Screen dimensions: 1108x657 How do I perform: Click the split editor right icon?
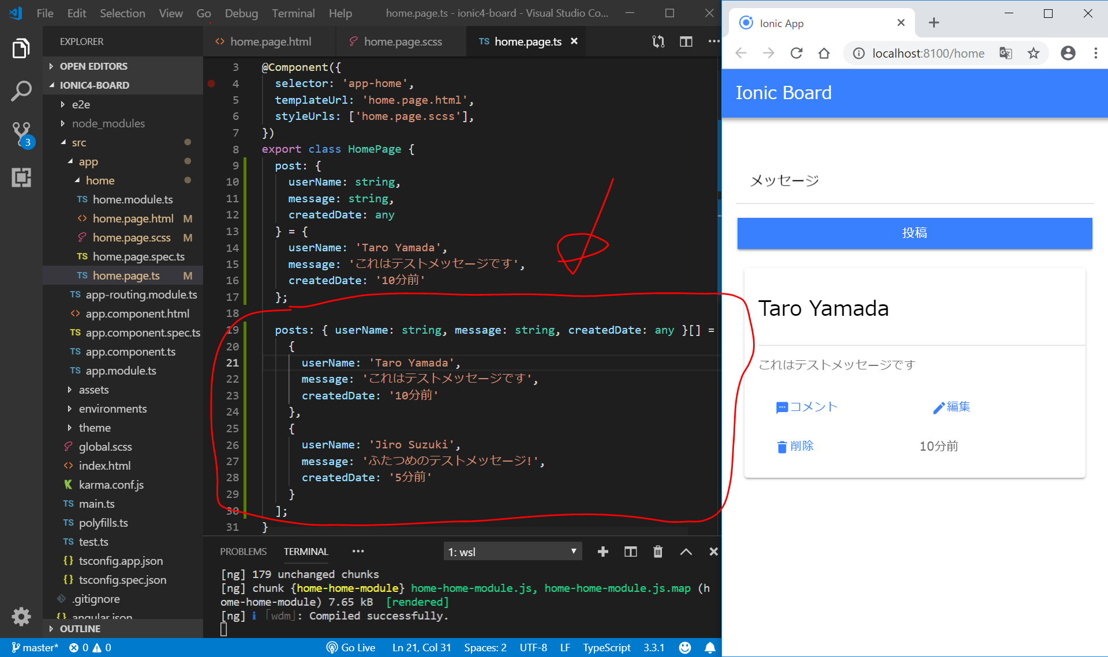[x=686, y=41]
